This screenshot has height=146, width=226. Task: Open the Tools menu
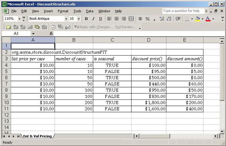point(77,11)
